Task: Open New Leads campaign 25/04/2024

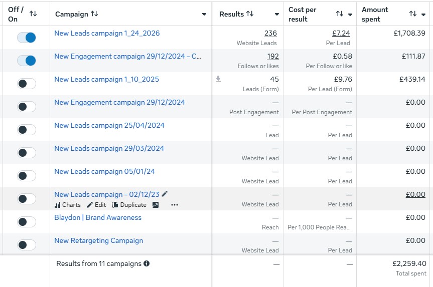Action: tap(109, 125)
